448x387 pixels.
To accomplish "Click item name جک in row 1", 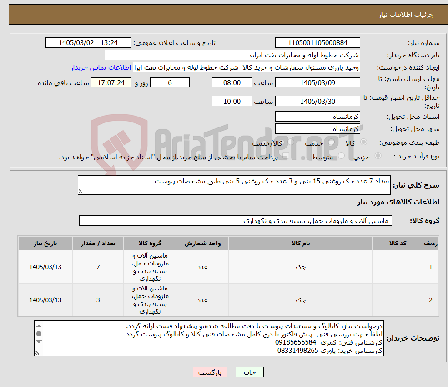I will click(x=301, y=267).
